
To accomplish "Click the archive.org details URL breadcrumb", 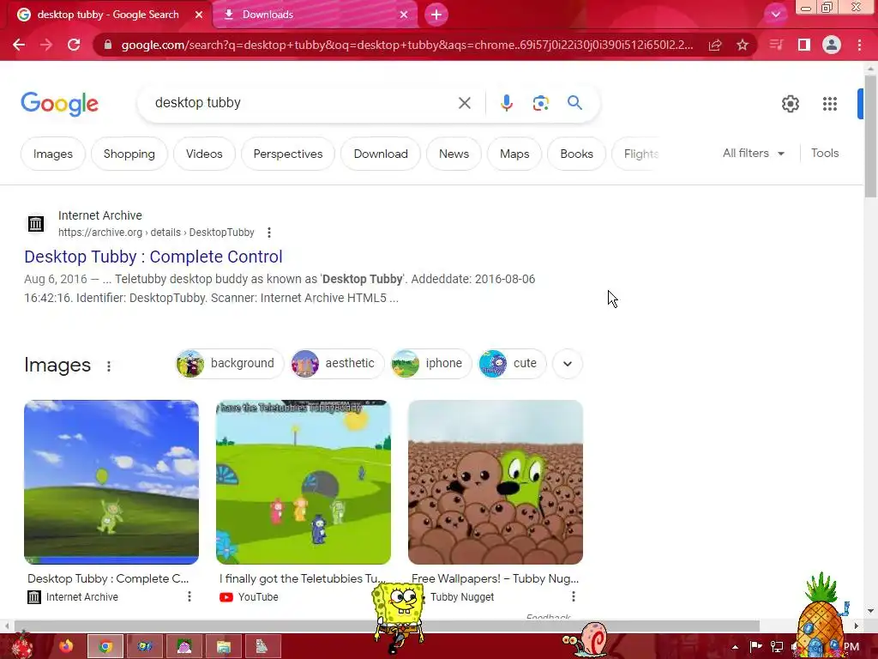I will (x=156, y=233).
